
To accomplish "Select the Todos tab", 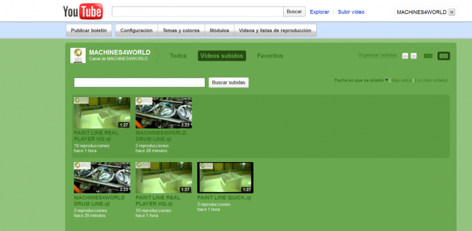I will coord(178,55).
